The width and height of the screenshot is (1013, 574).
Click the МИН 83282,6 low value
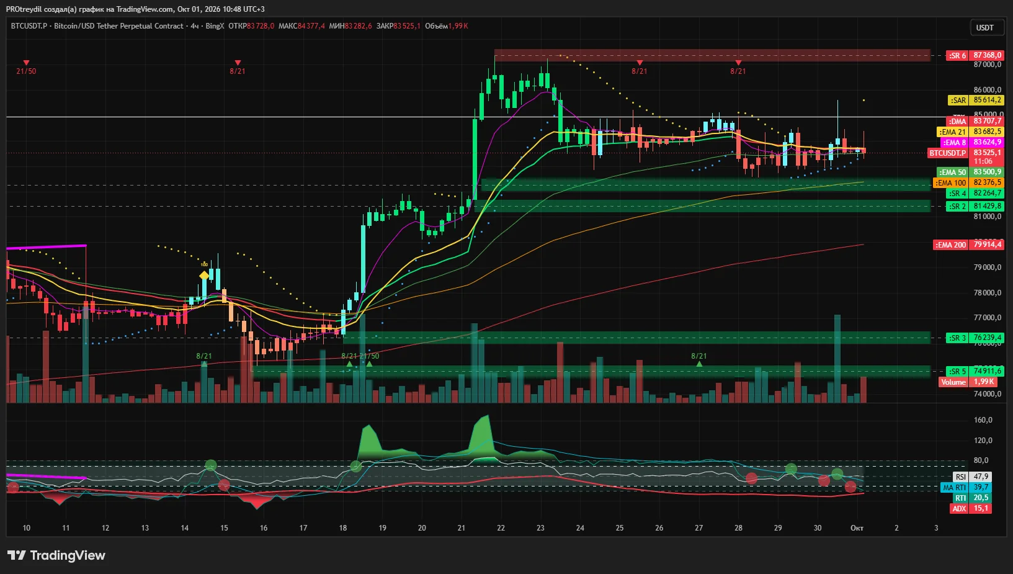pyautogui.click(x=350, y=26)
